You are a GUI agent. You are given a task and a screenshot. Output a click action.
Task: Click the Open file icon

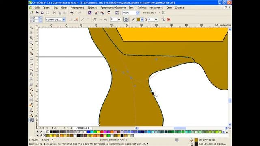click(37, 13)
